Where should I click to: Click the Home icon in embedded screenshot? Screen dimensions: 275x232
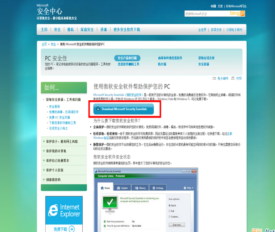[102, 188]
